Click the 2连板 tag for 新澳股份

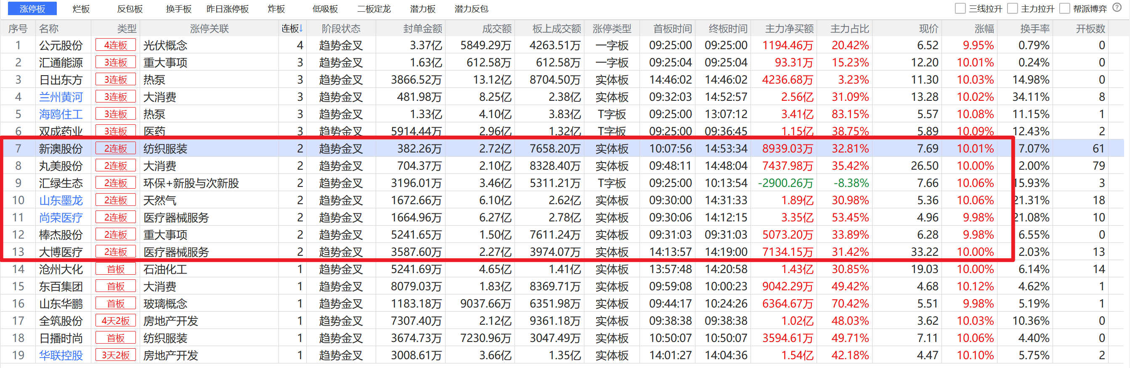pyautogui.click(x=116, y=149)
